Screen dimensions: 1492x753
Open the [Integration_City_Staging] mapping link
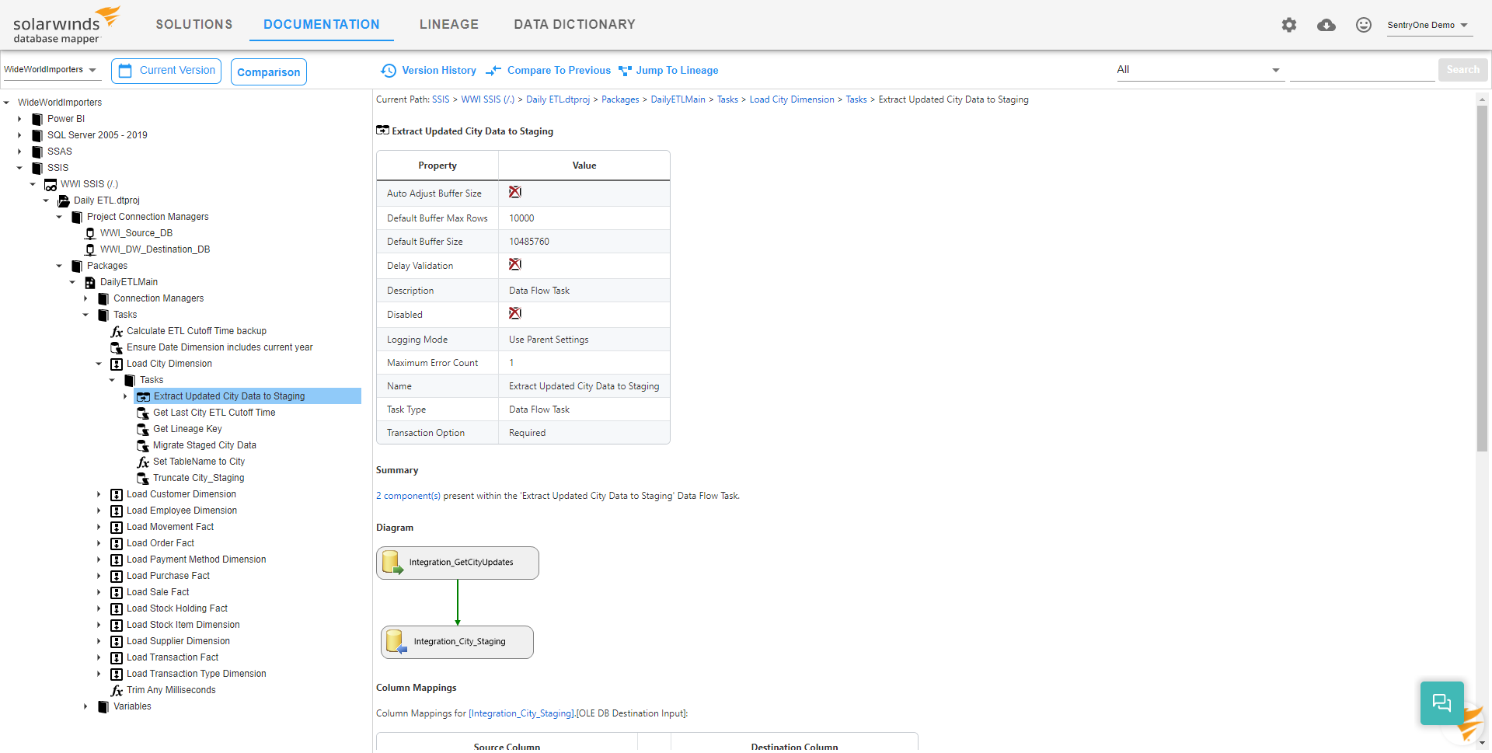point(521,713)
